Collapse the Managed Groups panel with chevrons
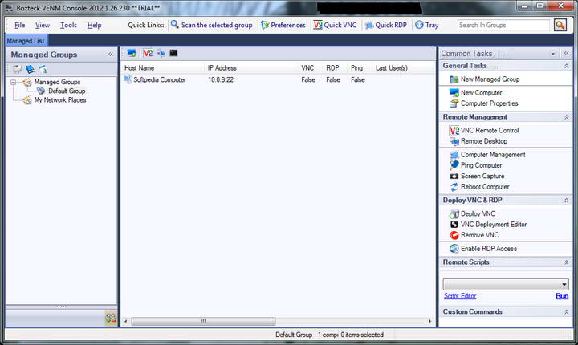Screen dimensions: 578x345 (111, 55)
